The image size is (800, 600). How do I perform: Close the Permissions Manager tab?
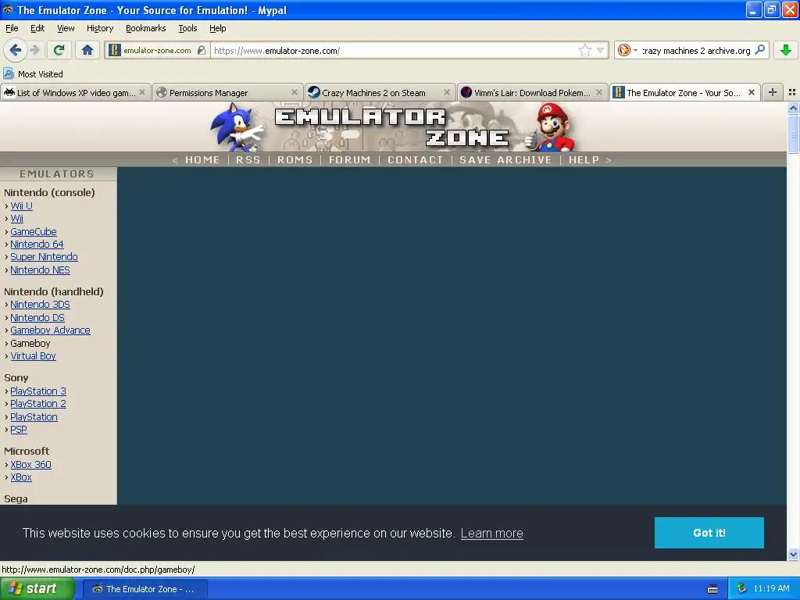click(295, 92)
